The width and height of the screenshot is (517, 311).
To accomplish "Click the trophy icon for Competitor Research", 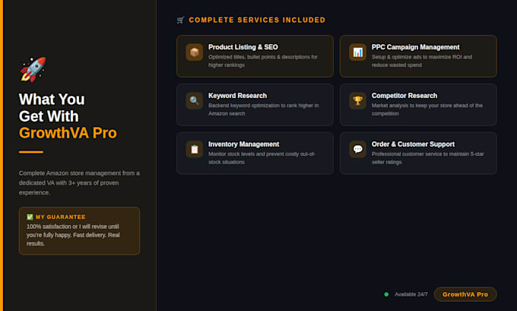I will pyautogui.click(x=358, y=100).
